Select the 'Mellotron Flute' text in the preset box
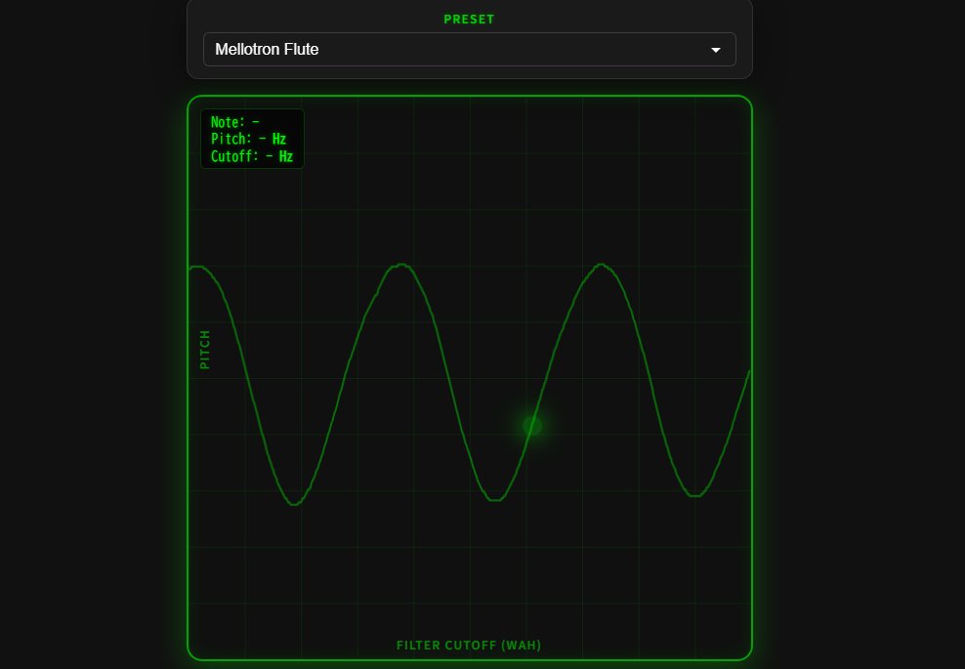The width and height of the screenshot is (965, 669). 267,49
